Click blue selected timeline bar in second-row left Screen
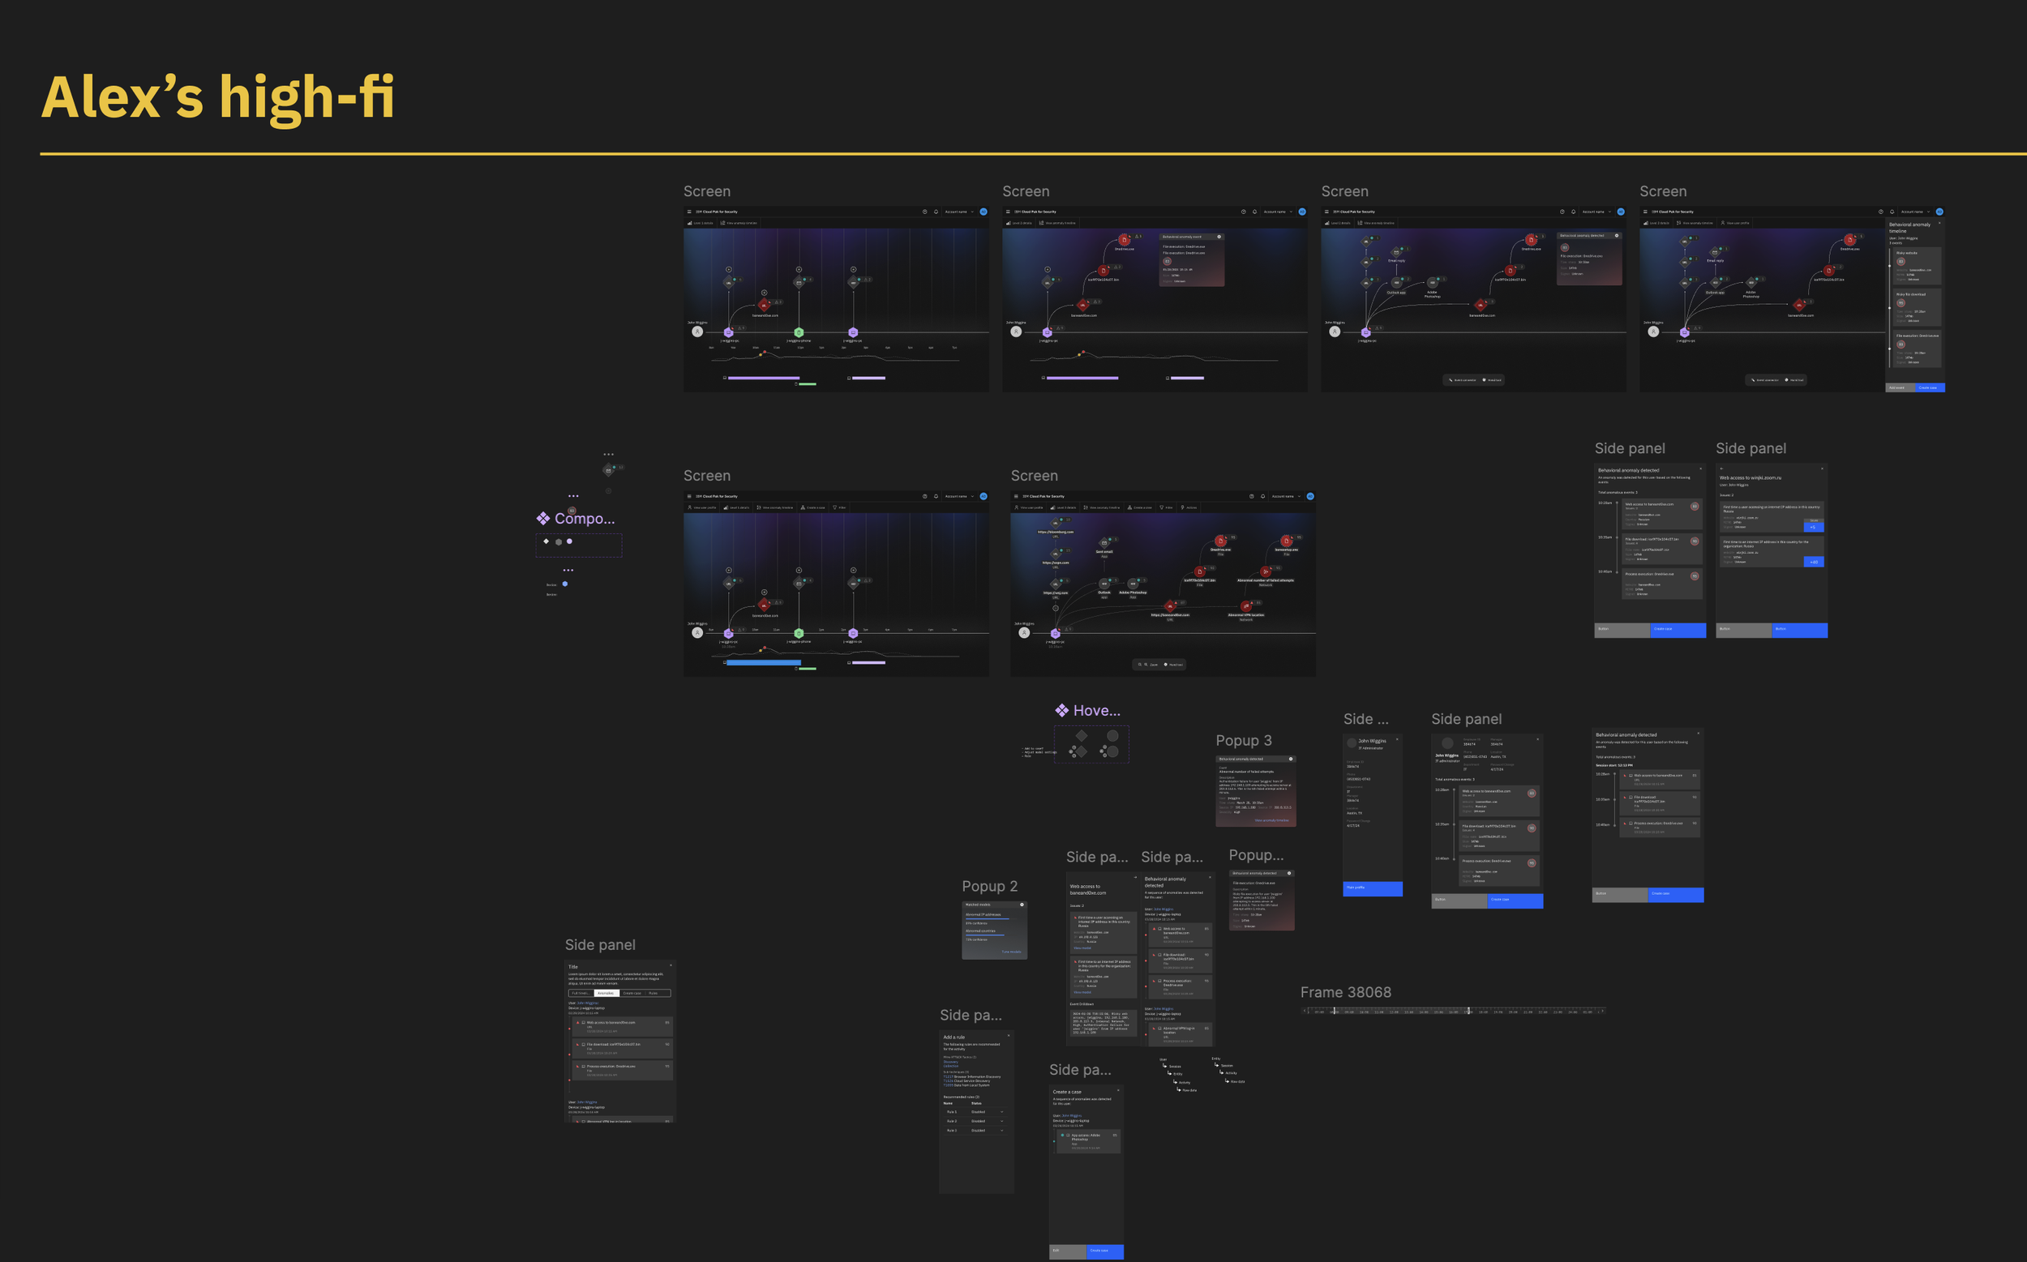 coord(763,663)
